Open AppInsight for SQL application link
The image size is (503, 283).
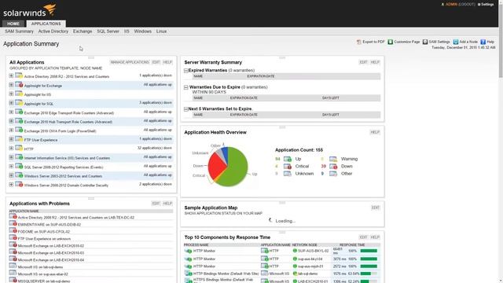(39, 104)
